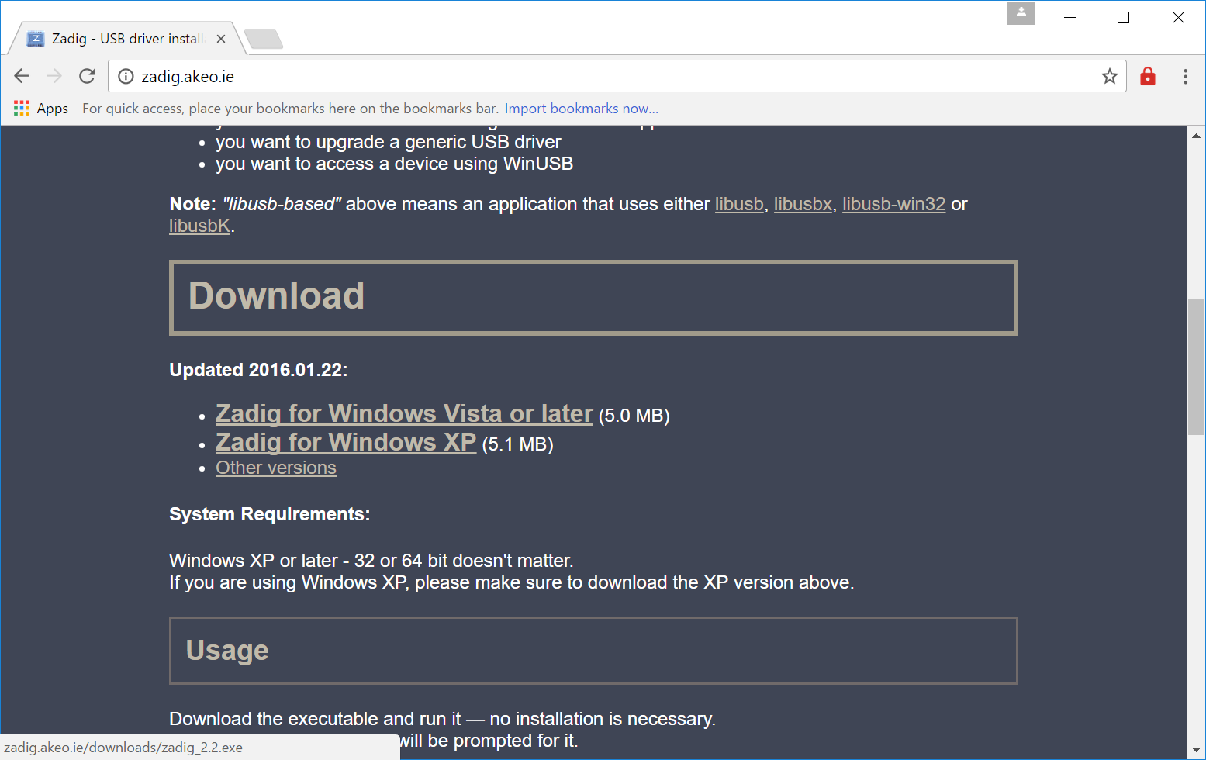Click the scrollbar up arrow
Viewport: 1206px width, 760px height.
[1196, 135]
